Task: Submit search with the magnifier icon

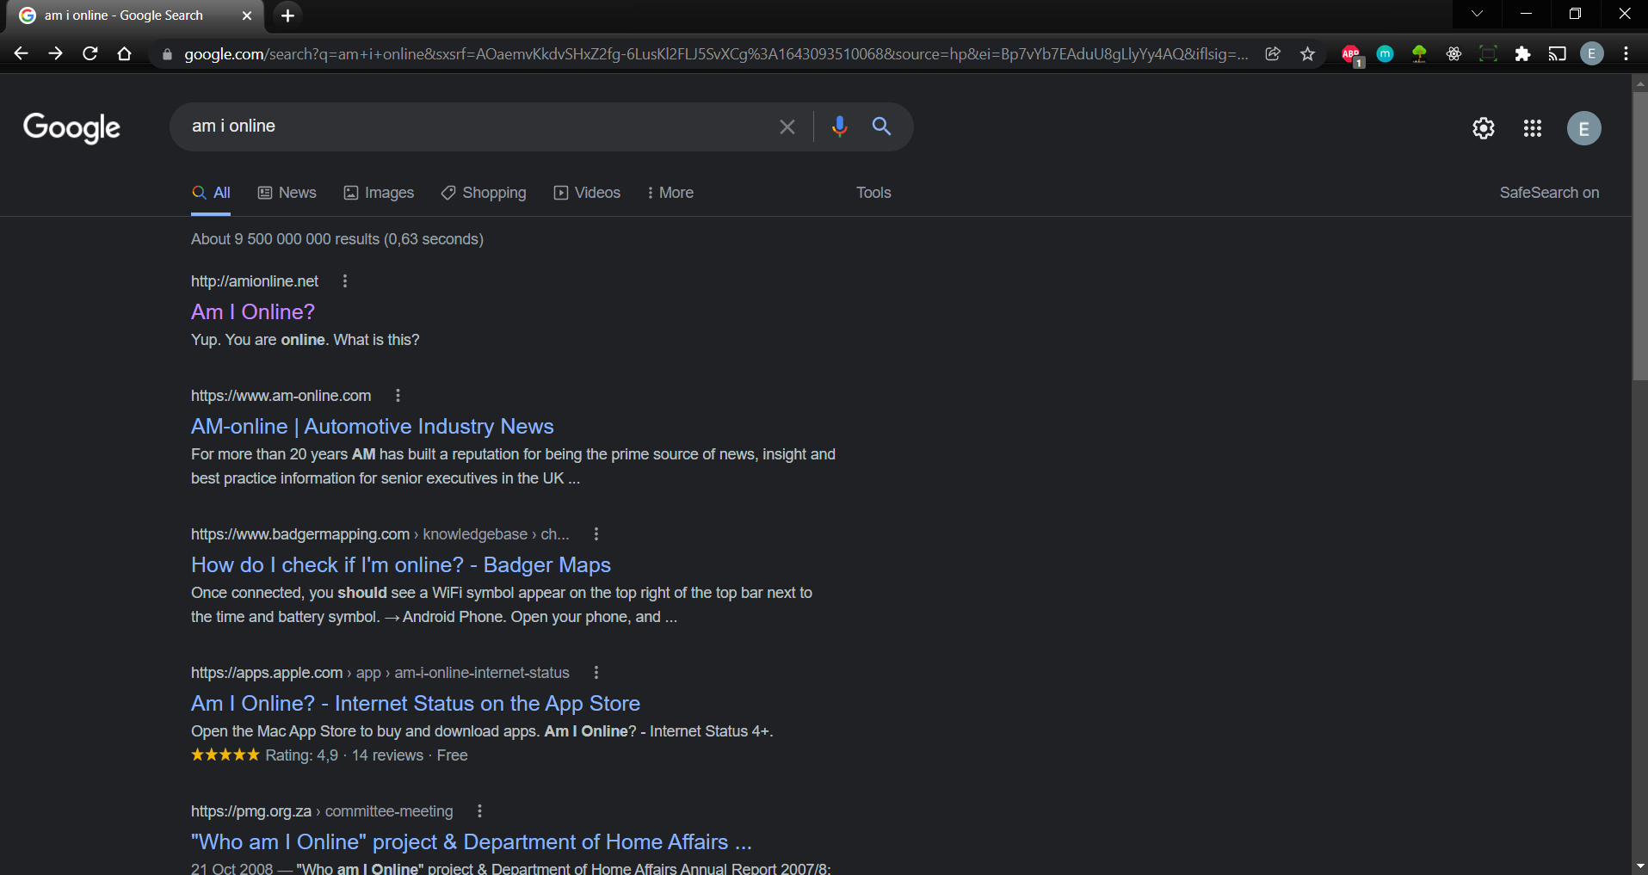Action: [881, 126]
